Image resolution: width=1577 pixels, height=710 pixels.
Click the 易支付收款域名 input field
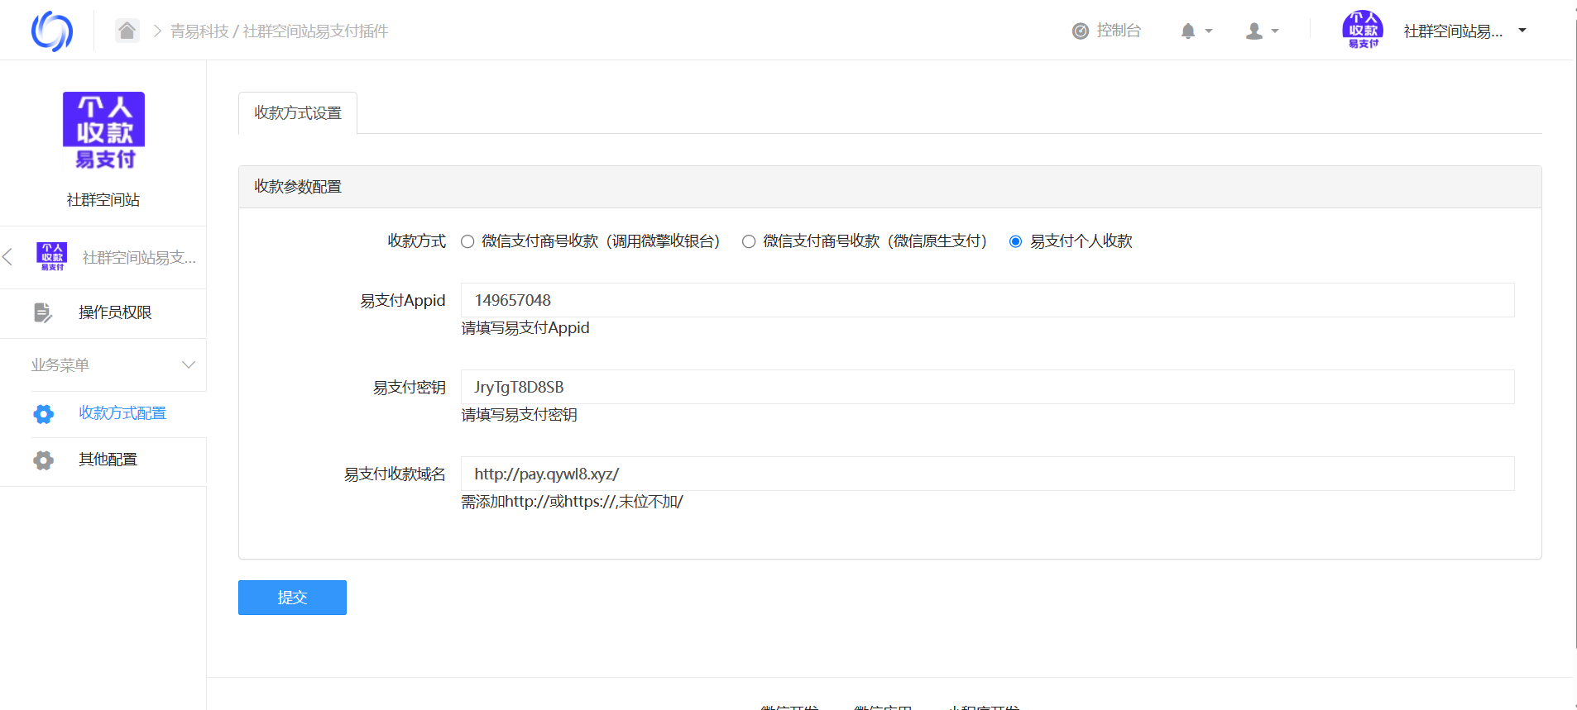click(x=987, y=474)
